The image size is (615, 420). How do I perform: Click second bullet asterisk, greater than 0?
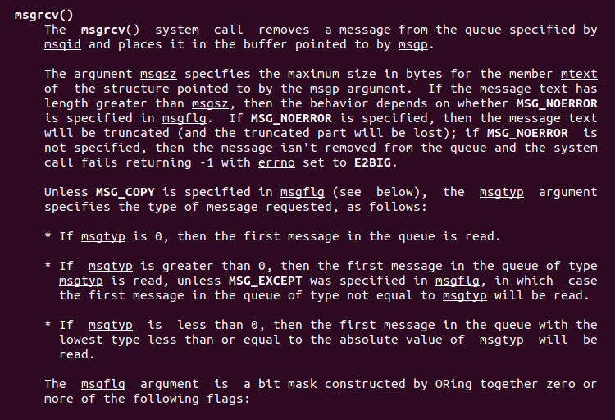[x=48, y=266]
